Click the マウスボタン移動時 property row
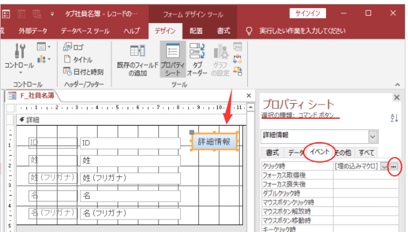This screenshot has width=408, height=232. (x=330, y=221)
